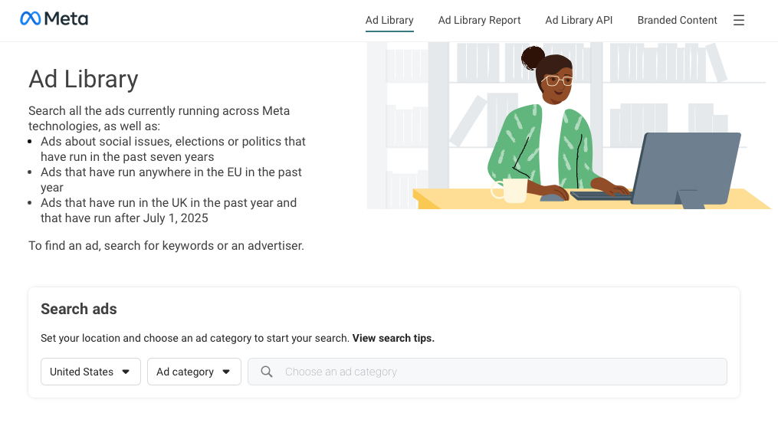This screenshot has width=778, height=426.
Task: Click the search magnifier icon
Action: point(267,372)
